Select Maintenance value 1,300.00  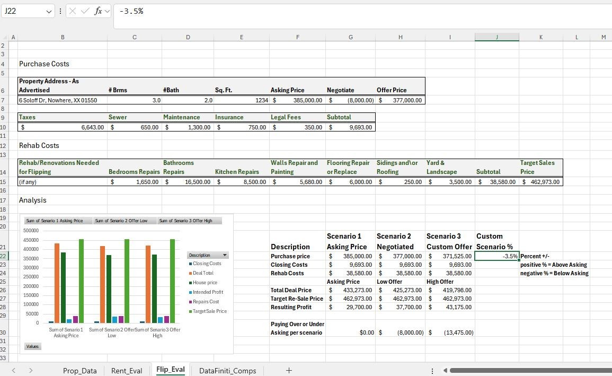(x=188, y=127)
